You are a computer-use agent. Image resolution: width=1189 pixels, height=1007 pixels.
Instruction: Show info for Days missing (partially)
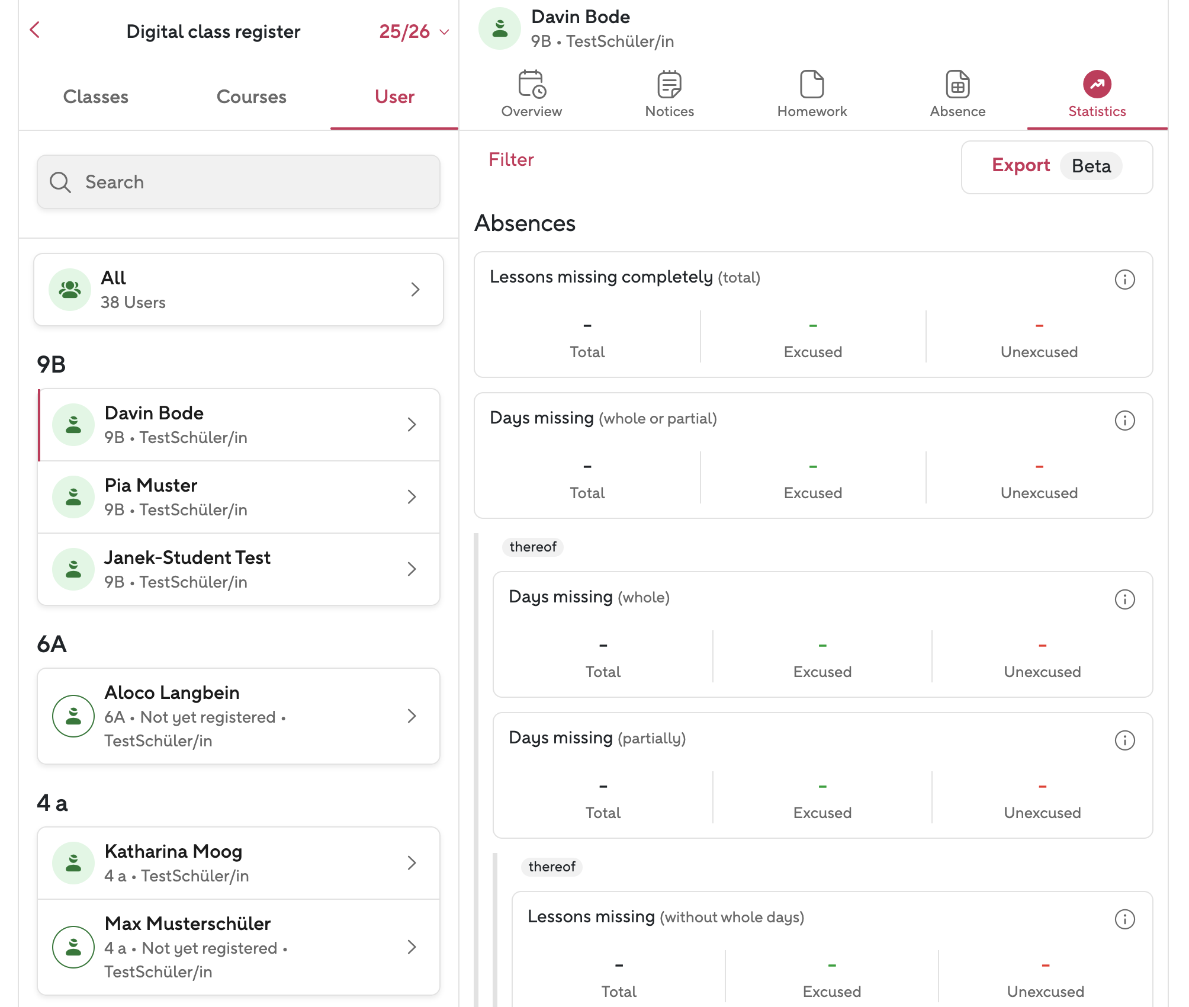(1124, 740)
